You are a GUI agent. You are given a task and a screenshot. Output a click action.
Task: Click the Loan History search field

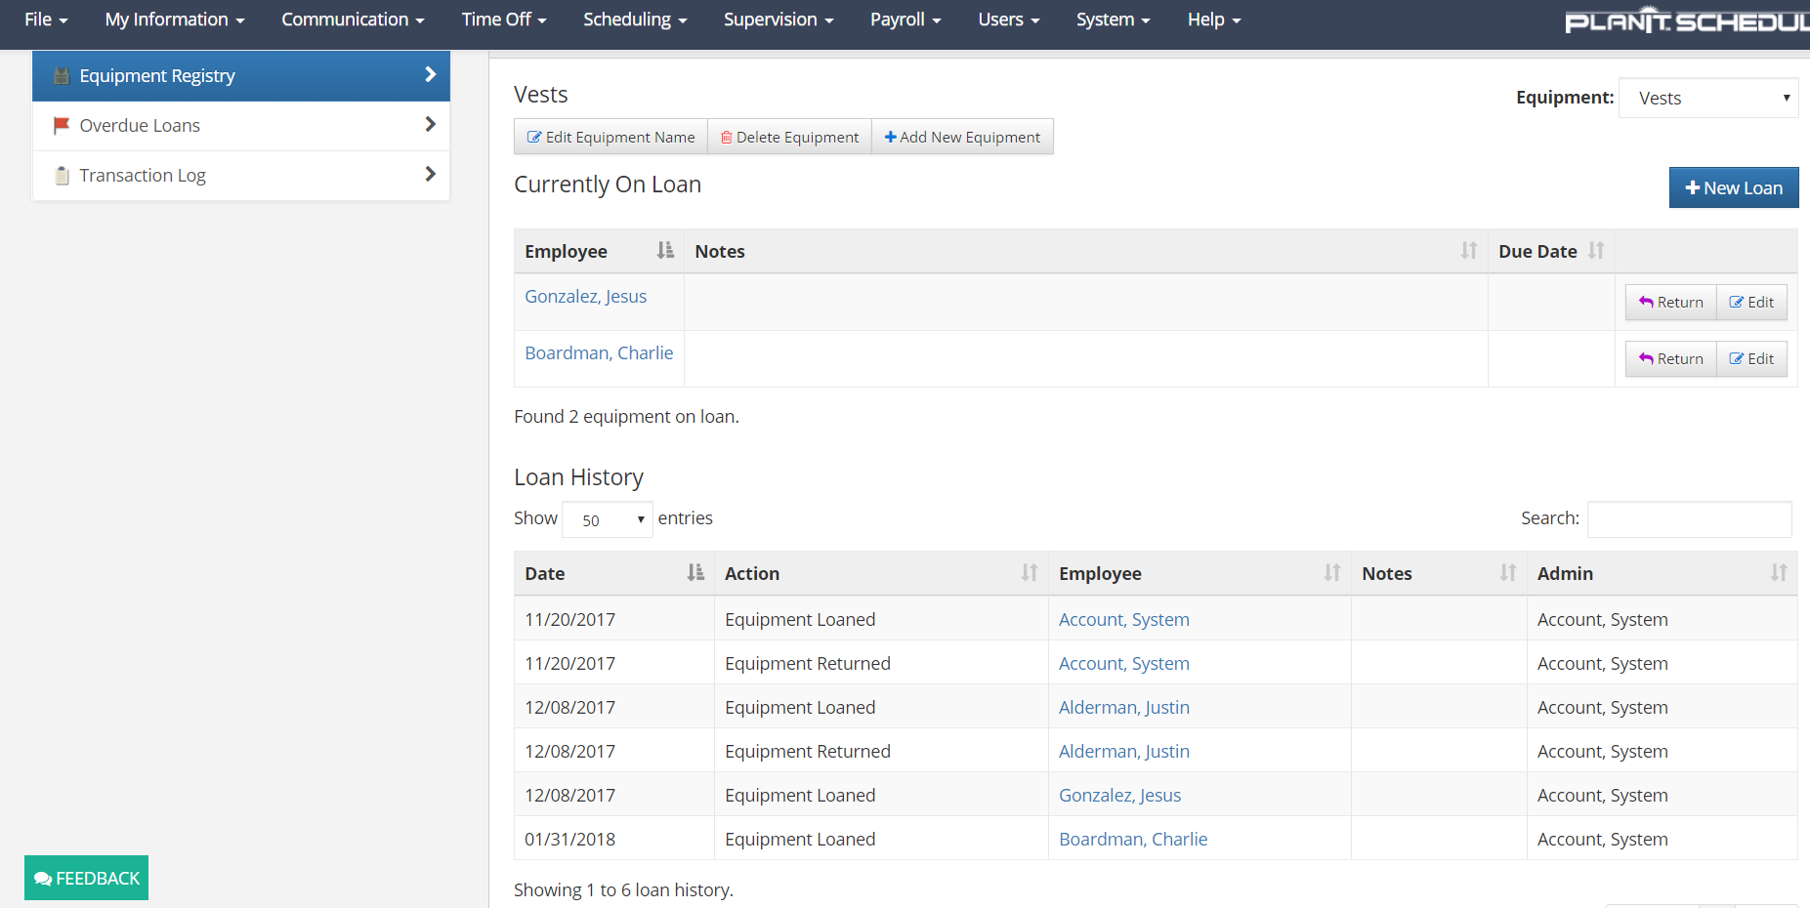[1689, 519]
